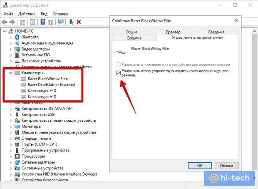Viewport: 258px width, 189px height.
Task: Toggle allow turning off device to save power
Action: [119, 65]
